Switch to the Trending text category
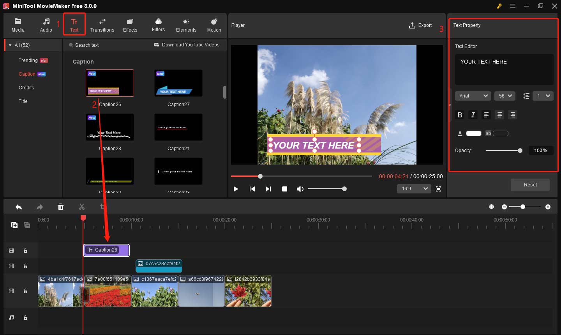Viewport: 561px width, 335px height. tap(28, 60)
